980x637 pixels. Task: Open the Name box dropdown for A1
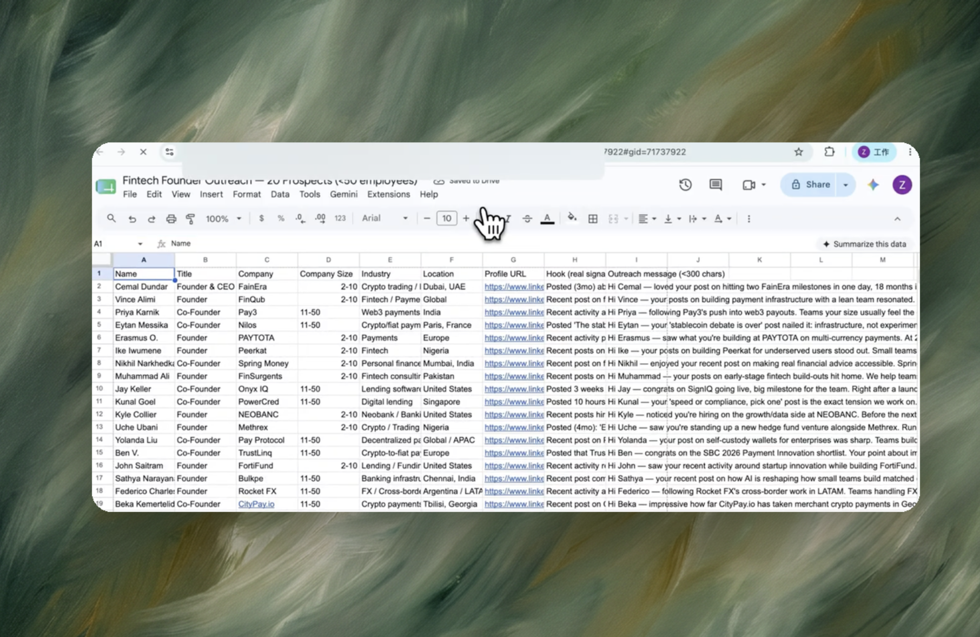tap(140, 244)
